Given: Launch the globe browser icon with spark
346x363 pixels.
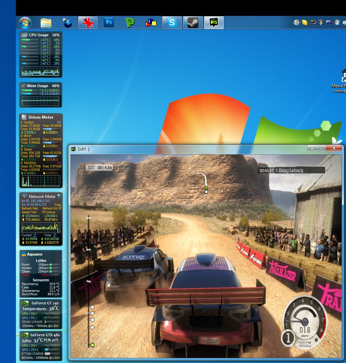Looking at the screenshot, I should click(67, 23).
